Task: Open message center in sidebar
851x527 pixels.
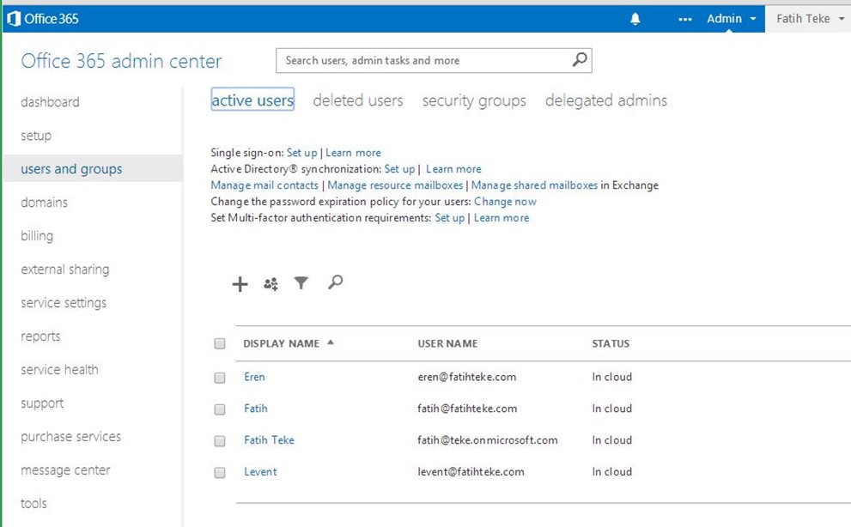Action: pyautogui.click(x=65, y=470)
